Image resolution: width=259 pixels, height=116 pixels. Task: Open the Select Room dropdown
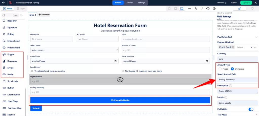tap(74, 50)
